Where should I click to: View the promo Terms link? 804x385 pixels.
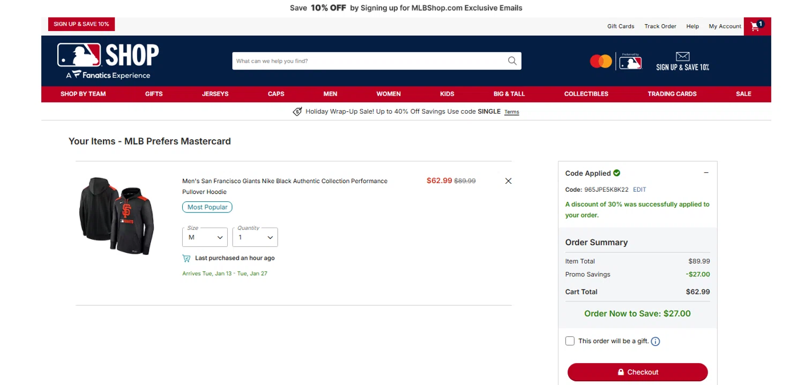click(x=511, y=112)
